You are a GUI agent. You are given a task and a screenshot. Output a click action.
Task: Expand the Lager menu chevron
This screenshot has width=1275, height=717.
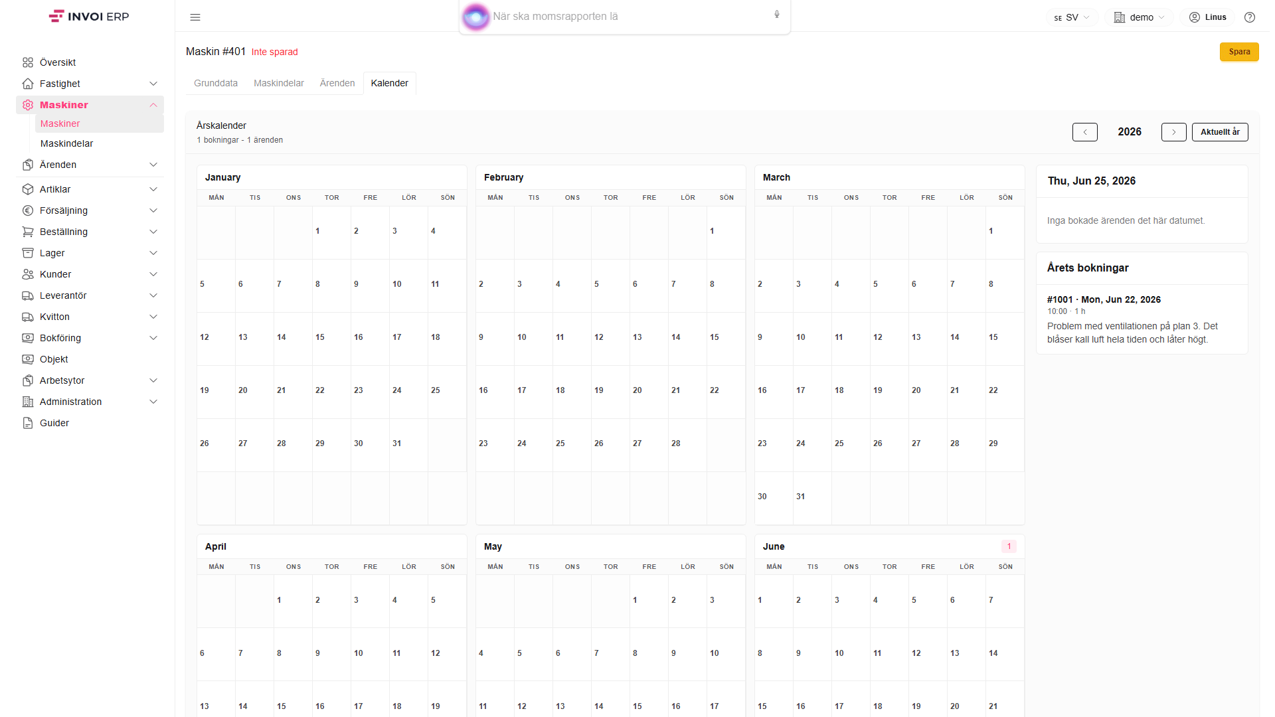coord(153,253)
